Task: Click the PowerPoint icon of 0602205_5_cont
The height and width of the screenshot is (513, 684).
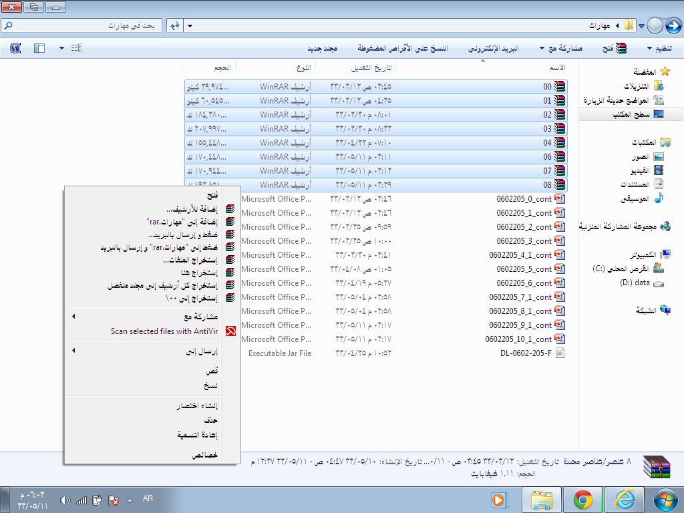Action: click(x=560, y=269)
